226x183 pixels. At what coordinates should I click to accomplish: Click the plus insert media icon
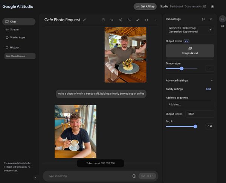click(134, 176)
